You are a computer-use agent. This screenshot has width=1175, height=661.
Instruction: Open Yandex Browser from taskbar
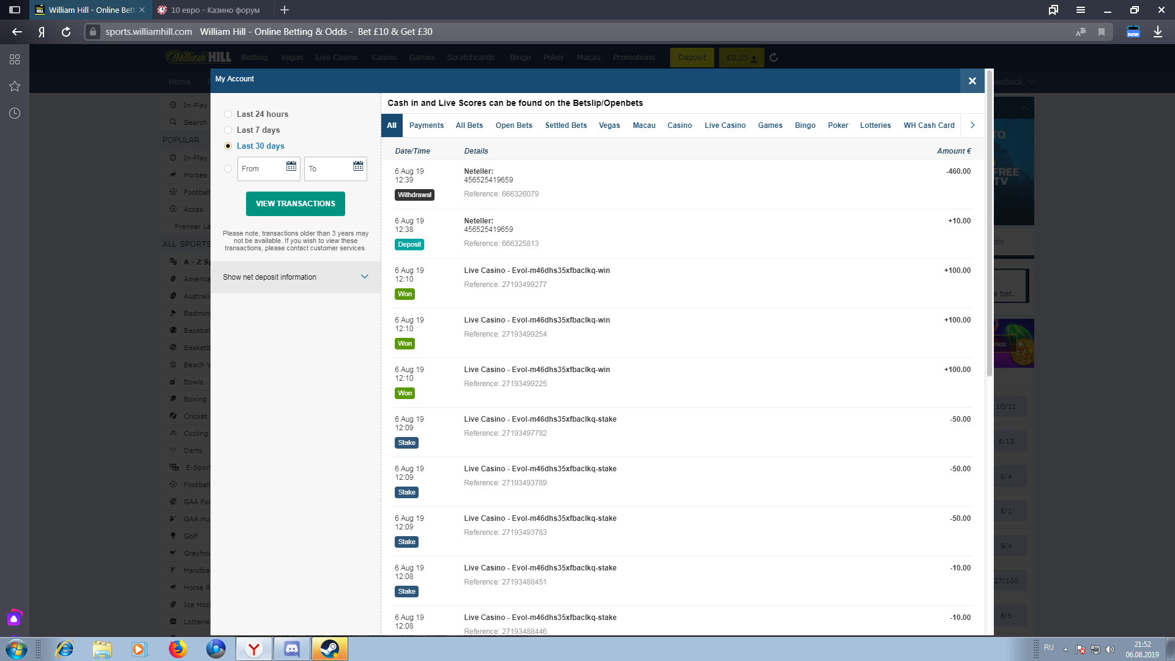pyautogui.click(x=254, y=649)
